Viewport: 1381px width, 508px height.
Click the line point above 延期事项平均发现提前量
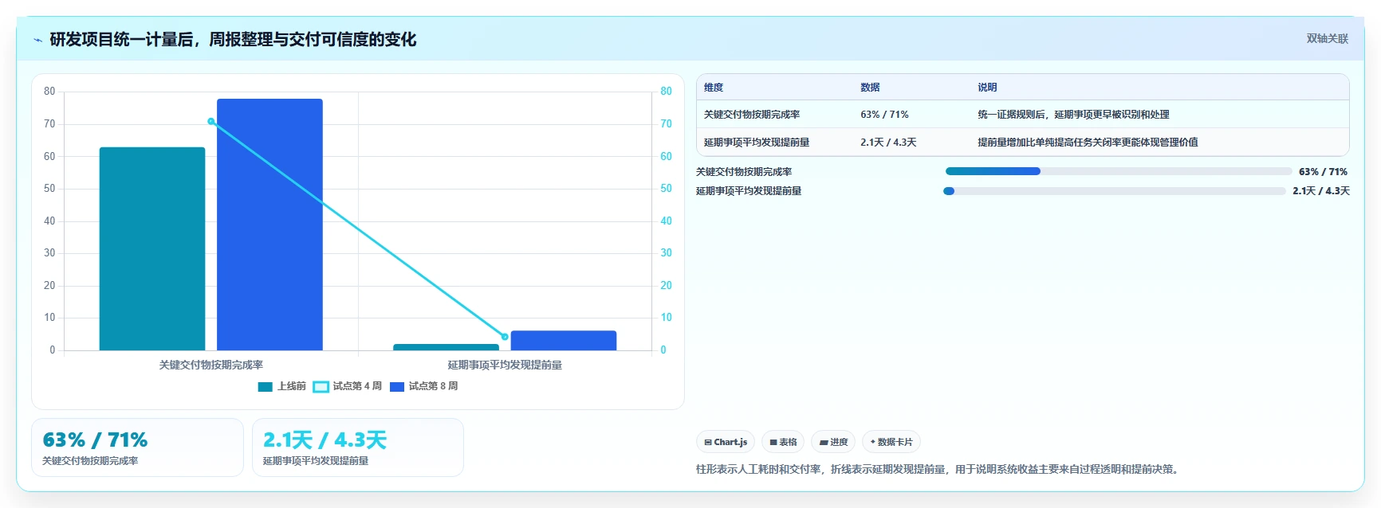tap(505, 337)
